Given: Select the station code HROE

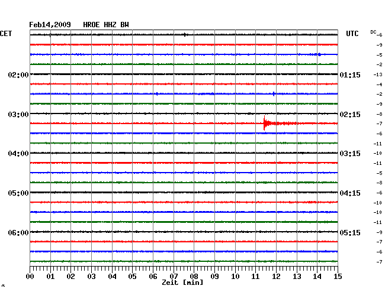Looking at the screenshot, I should point(91,25).
